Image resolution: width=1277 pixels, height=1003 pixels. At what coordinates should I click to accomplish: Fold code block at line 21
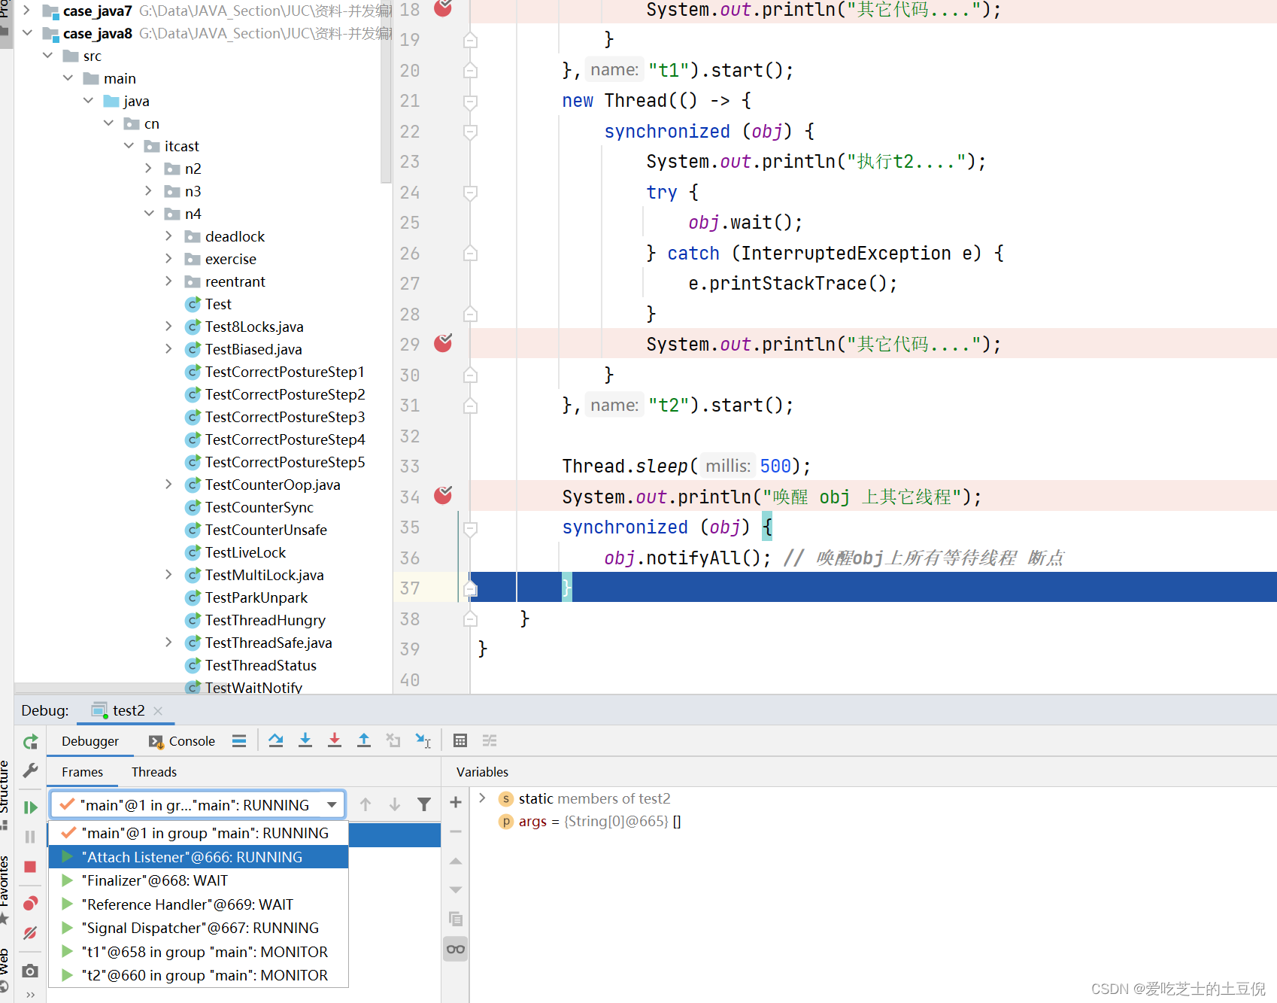[470, 101]
